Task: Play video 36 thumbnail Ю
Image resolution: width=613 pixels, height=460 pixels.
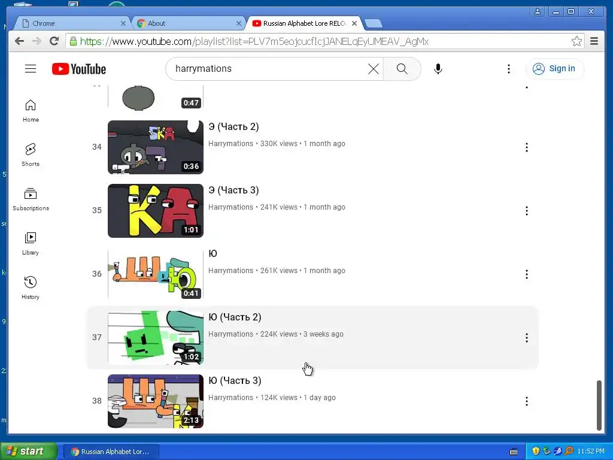Action: coord(156,274)
